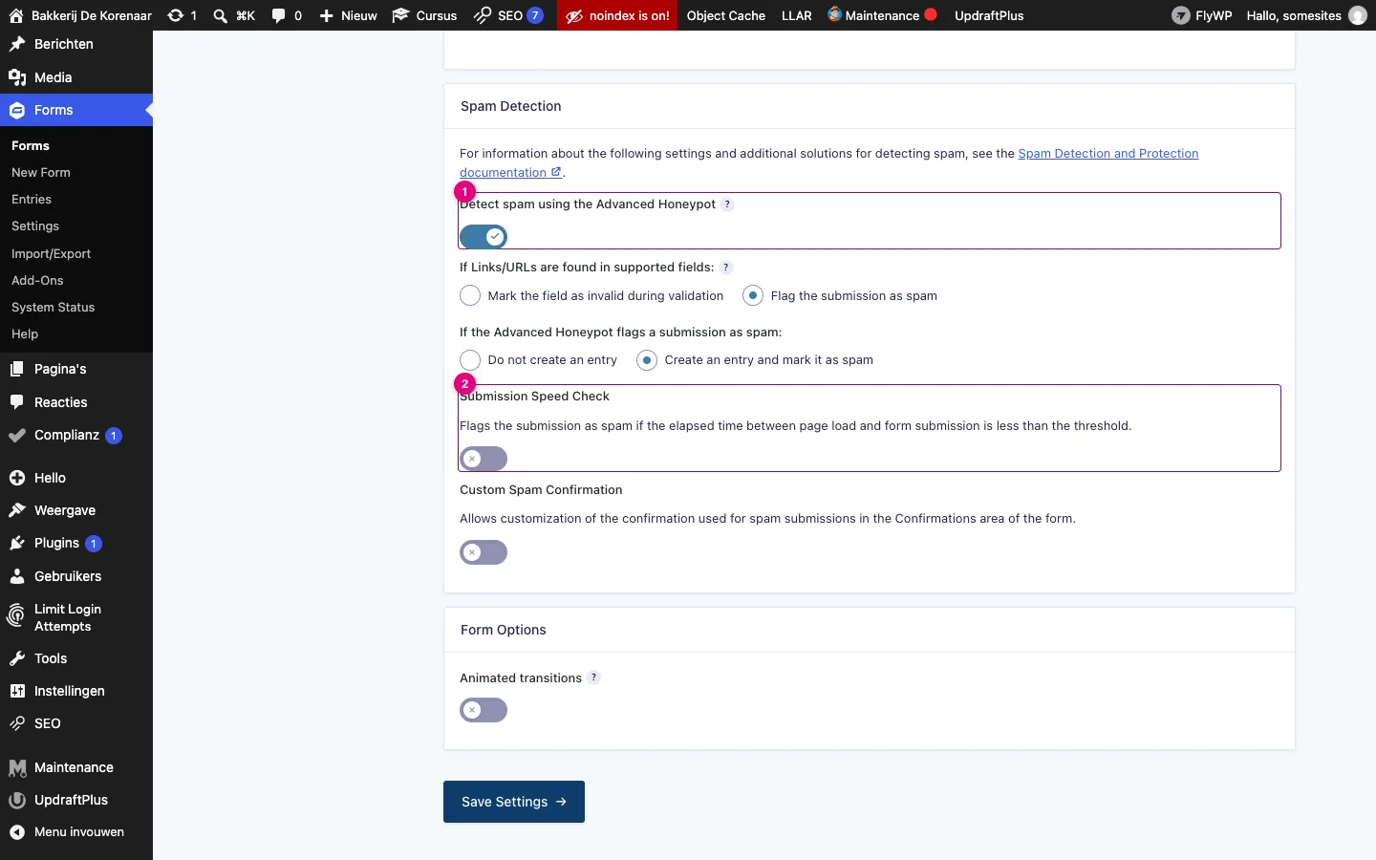The height and width of the screenshot is (860, 1376).
Task: Click the FlyWP logo icon
Action: (1181, 15)
